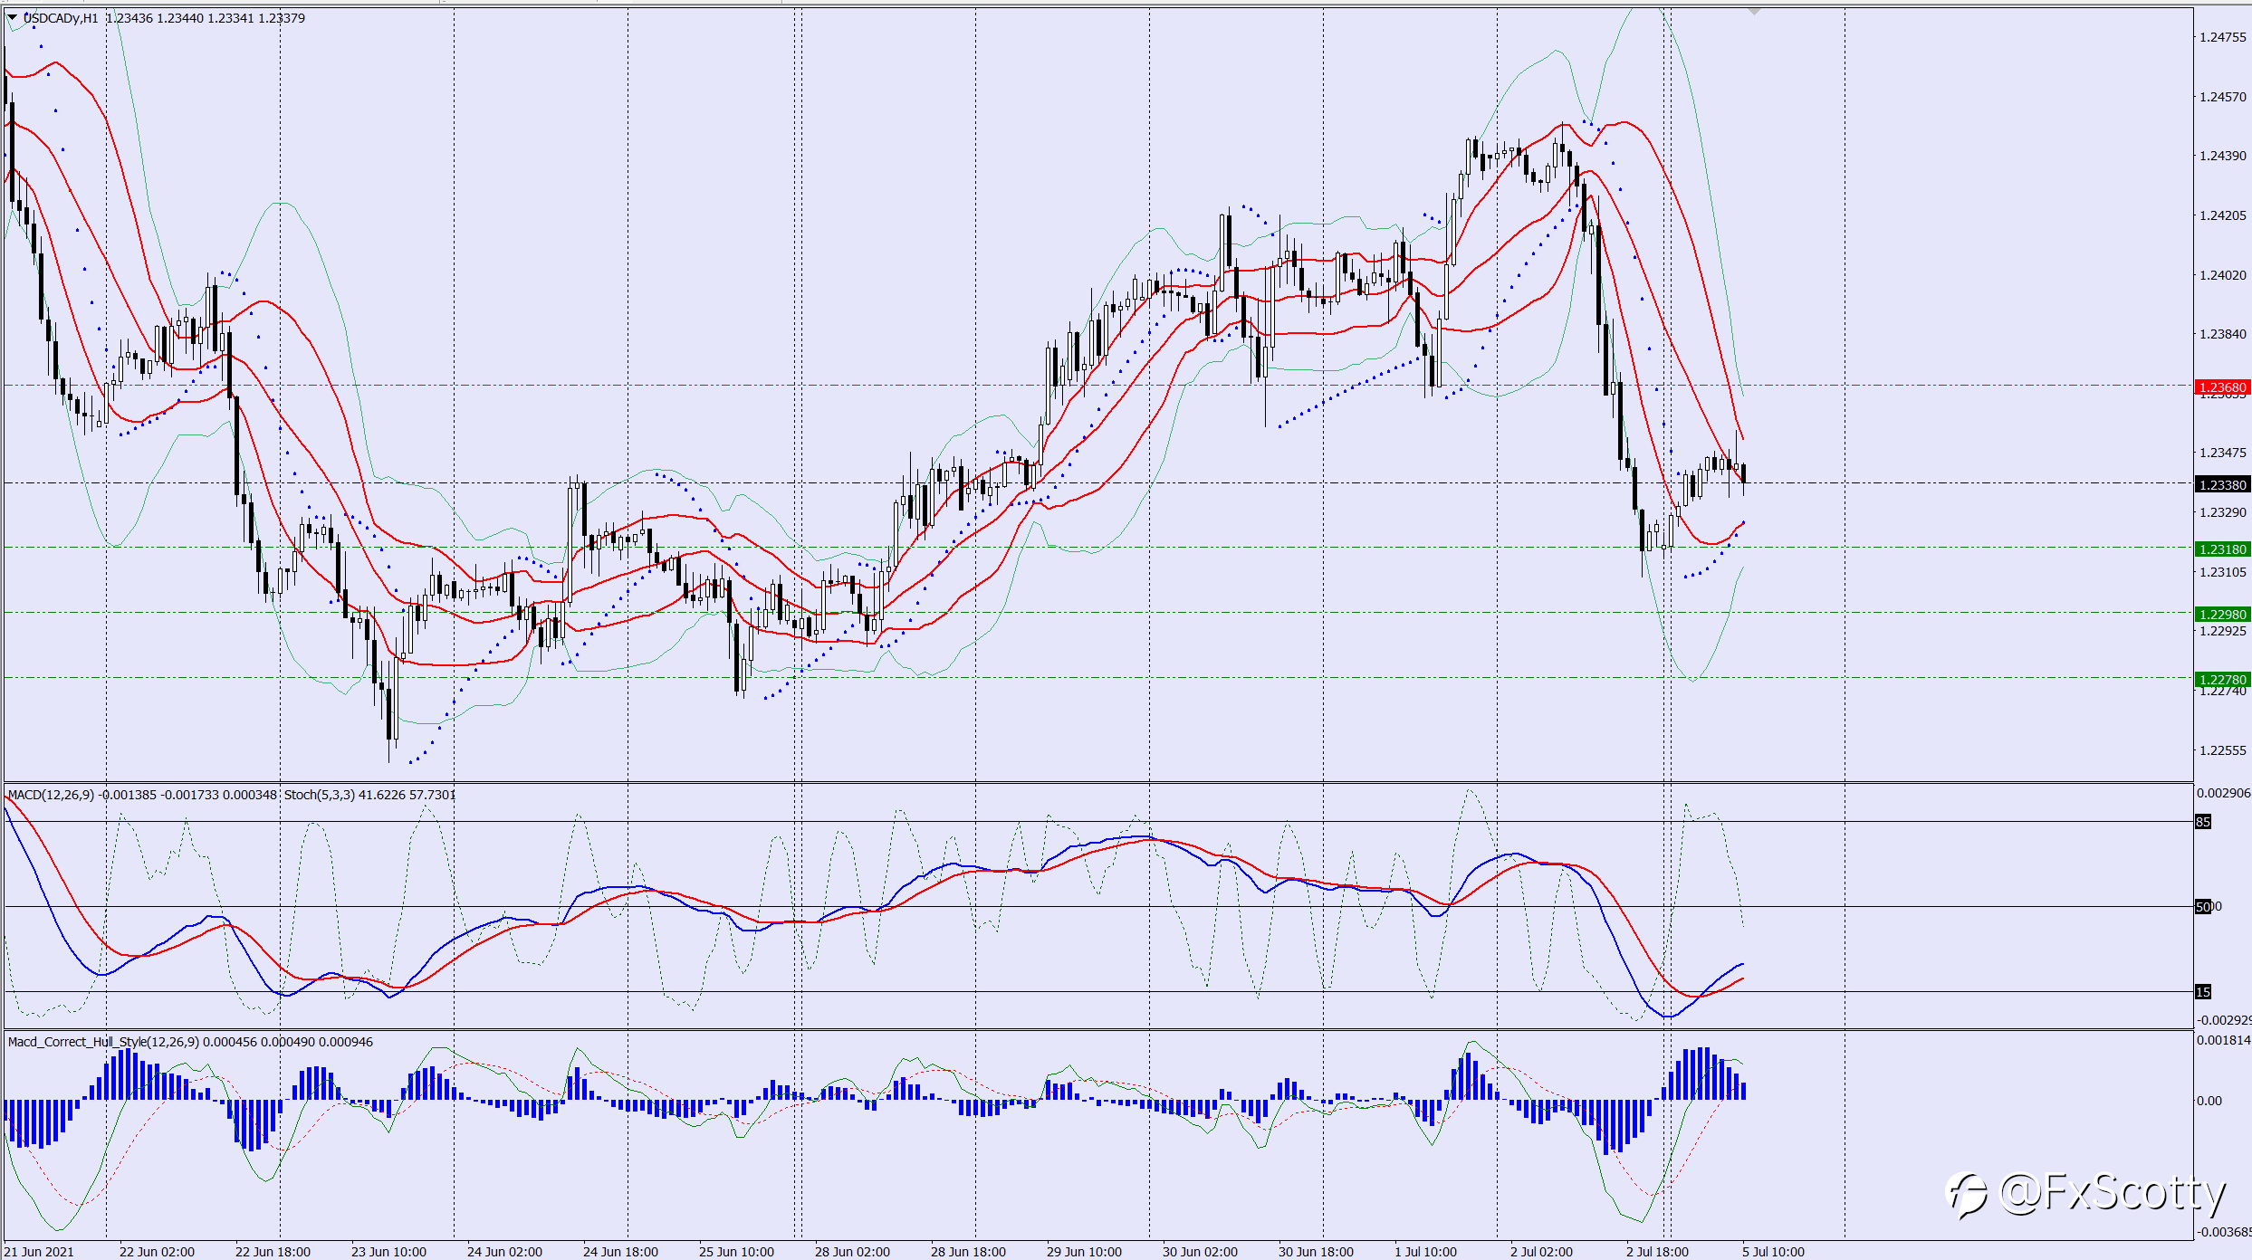Click the 30 Jun 02:00 time label
Viewport: 2252px width, 1260px height.
pos(1200,1252)
